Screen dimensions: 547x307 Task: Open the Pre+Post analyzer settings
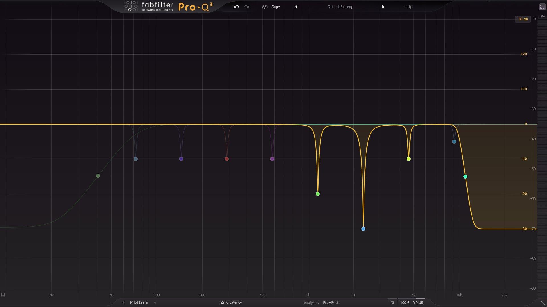tap(330, 303)
